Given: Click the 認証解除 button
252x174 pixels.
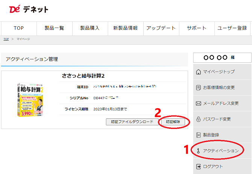Looking at the screenshot, I should [173, 122].
